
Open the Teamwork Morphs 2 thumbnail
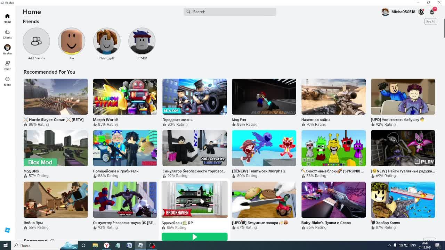click(x=264, y=148)
